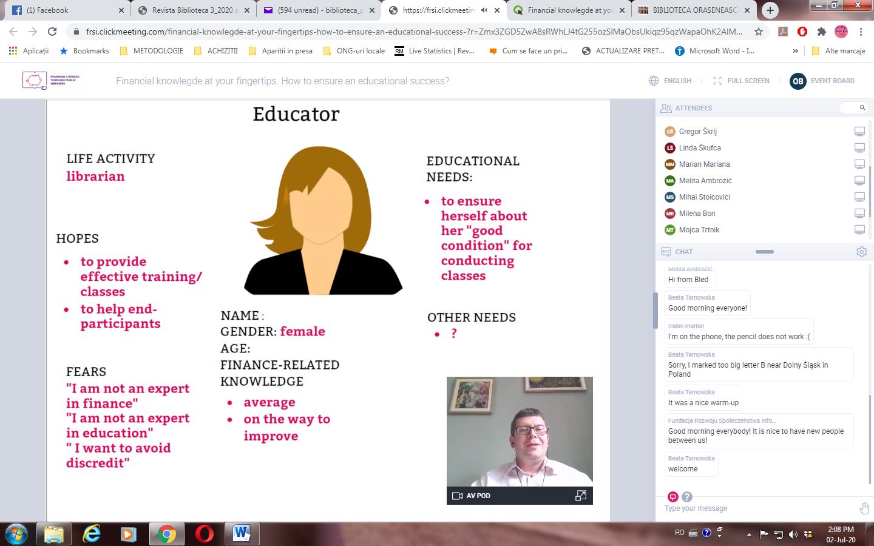Reload the webinar page
This screenshot has height=546, width=874.
pyautogui.click(x=52, y=32)
